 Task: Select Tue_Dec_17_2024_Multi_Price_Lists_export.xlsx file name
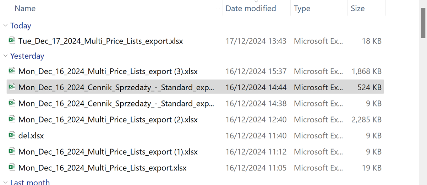[100, 41]
